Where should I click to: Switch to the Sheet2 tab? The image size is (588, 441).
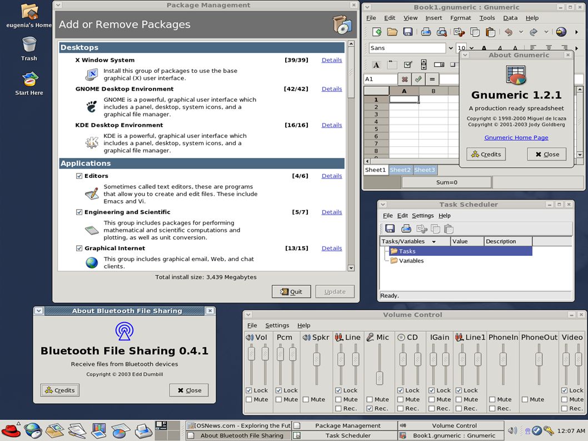pyautogui.click(x=400, y=170)
